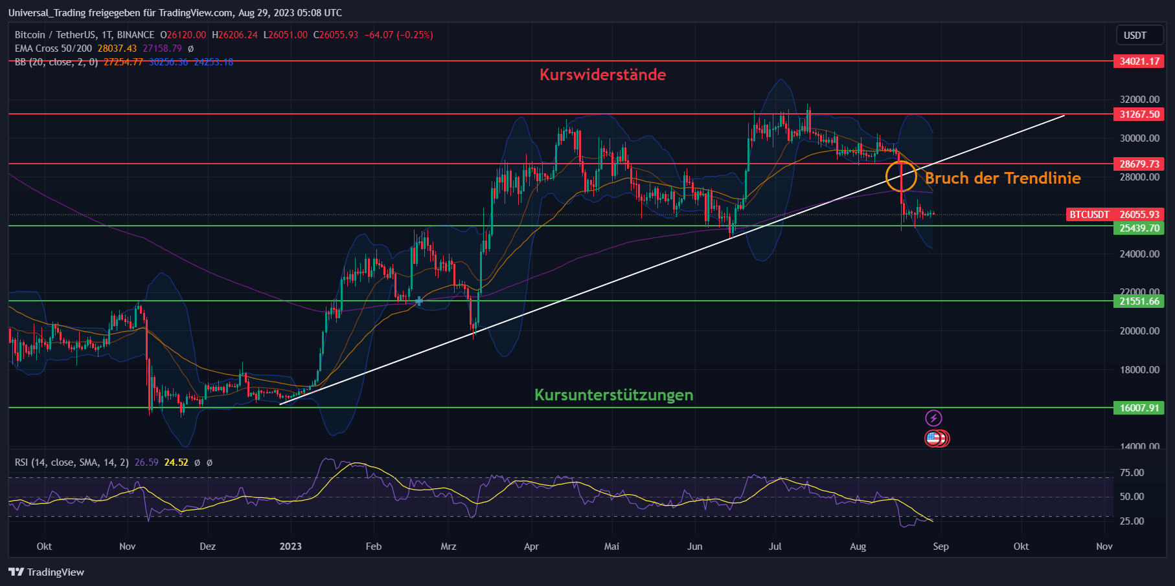Image resolution: width=1175 pixels, height=586 pixels.
Task: Click the green 25439.70 support label
Action: click(1138, 228)
